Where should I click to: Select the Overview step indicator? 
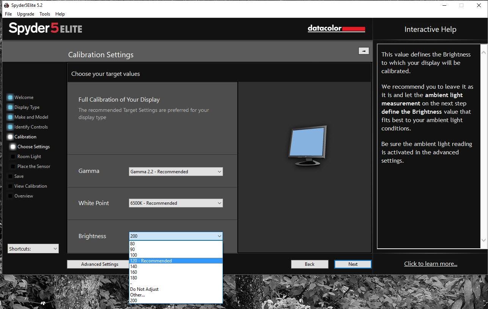pos(10,196)
